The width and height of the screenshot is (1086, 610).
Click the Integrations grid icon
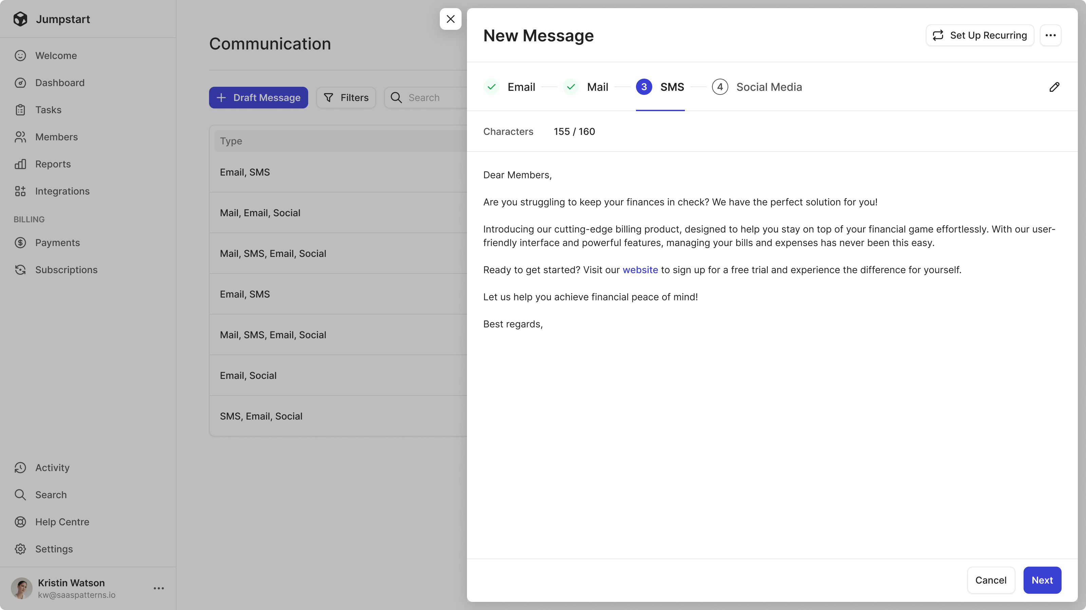pos(20,191)
